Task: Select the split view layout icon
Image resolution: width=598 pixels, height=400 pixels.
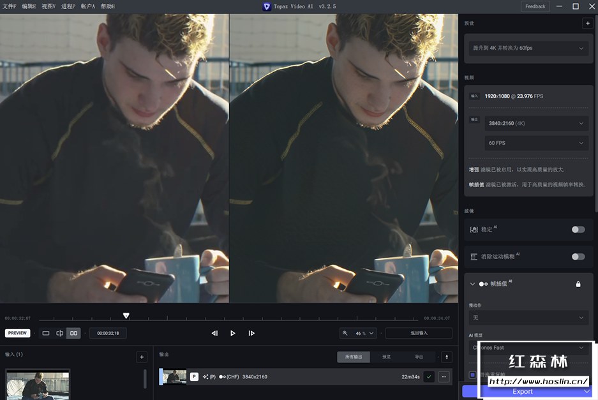Action: tap(60, 333)
